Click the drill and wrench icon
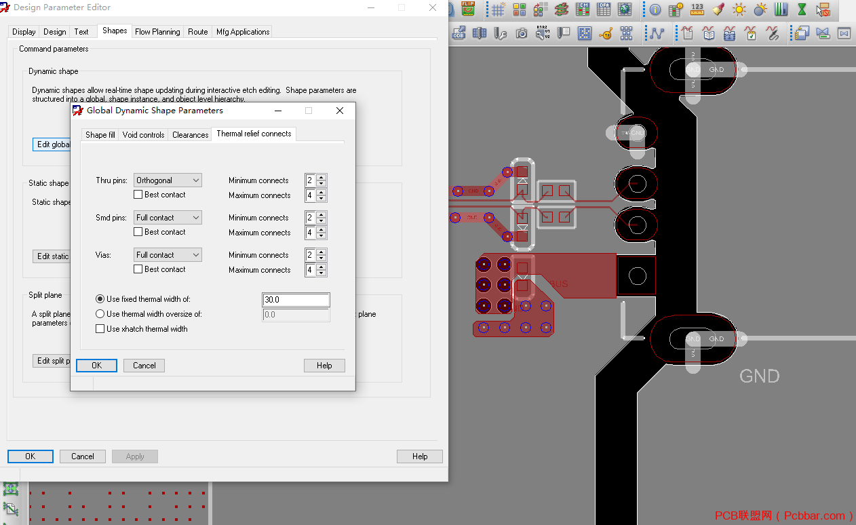The image size is (856, 525). click(501, 33)
